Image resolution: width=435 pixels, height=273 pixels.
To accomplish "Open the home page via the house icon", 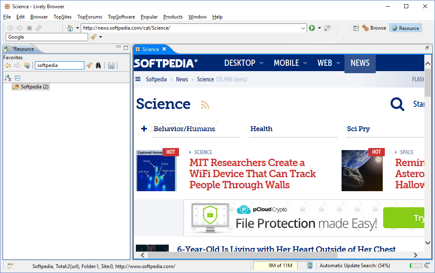I will (70, 28).
